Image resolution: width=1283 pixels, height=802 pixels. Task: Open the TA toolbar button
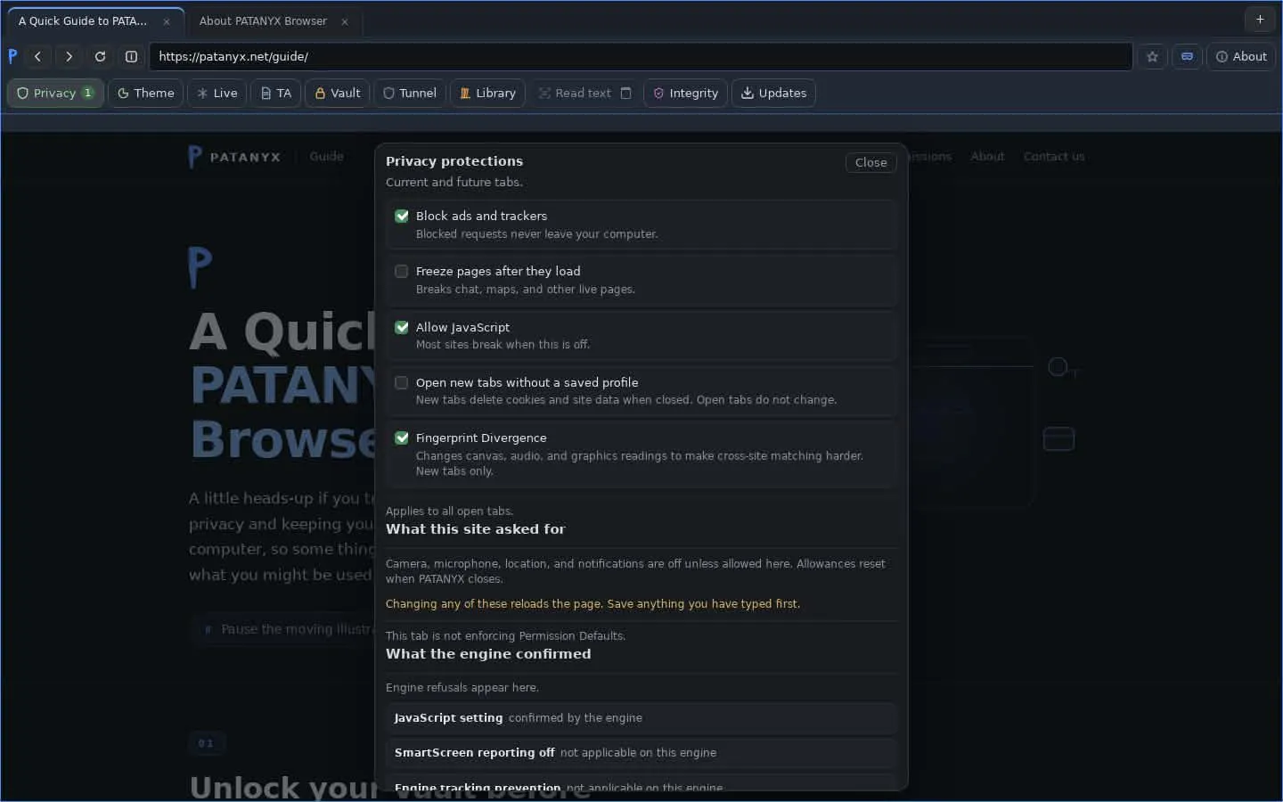tap(276, 93)
